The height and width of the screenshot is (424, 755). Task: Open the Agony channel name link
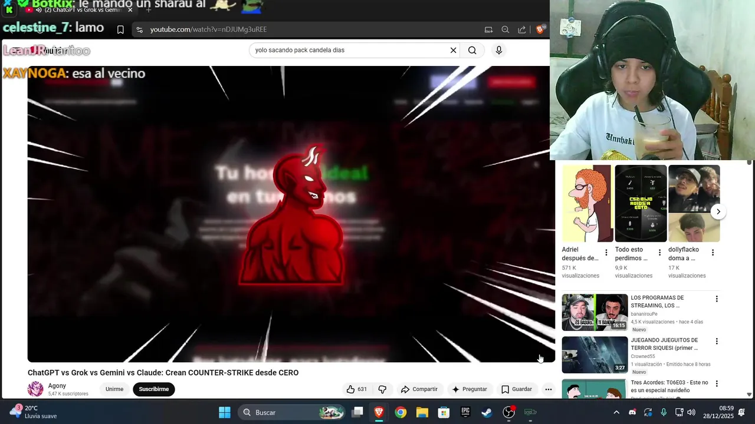[57, 386]
